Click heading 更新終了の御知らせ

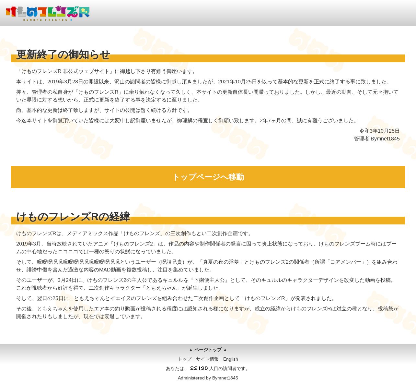pos(63,54)
